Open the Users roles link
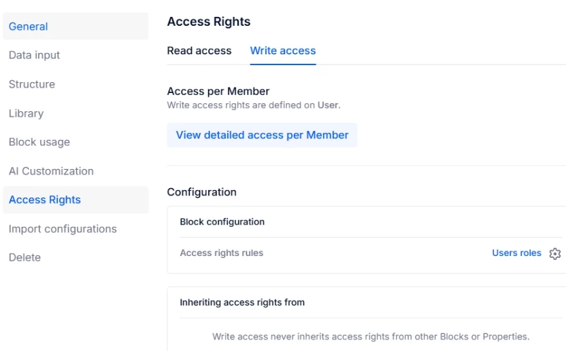The width and height of the screenshot is (566, 351). (516, 253)
